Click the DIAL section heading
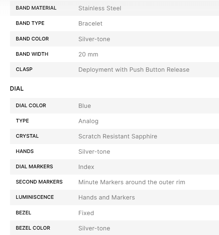The image size is (219, 235). [x=17, y=89]
